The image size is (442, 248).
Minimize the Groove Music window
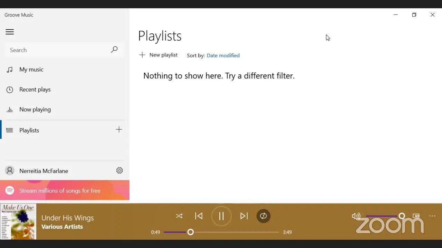(396, 15)
